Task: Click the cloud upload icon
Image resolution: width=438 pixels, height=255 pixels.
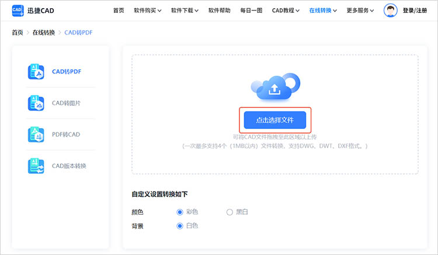Action: click(x=276, y=86)
